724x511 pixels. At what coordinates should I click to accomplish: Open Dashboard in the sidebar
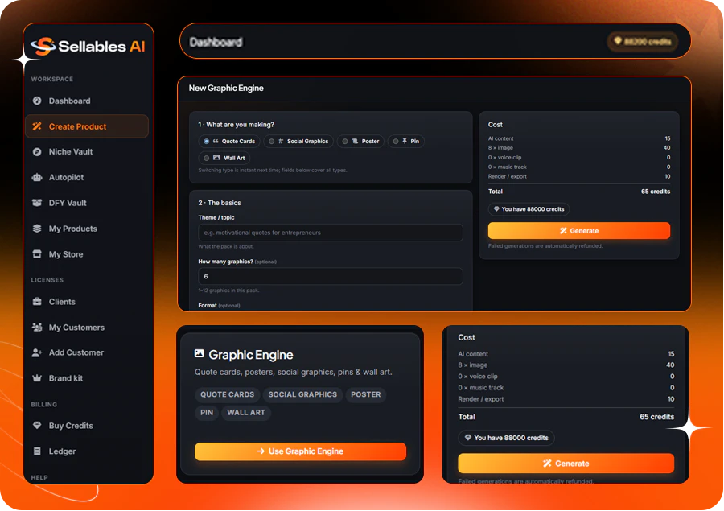(87, 101)
